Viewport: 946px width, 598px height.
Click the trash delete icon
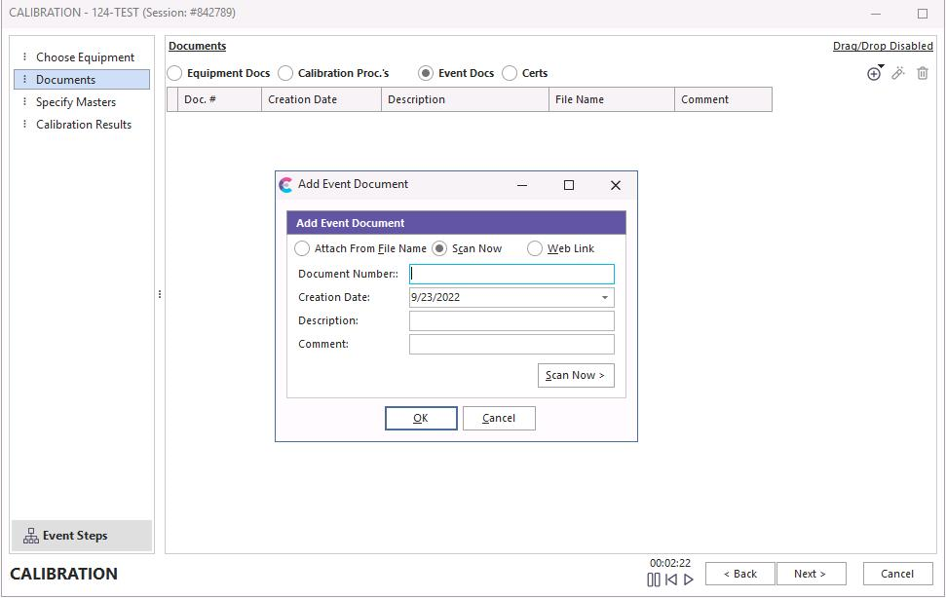(x=923, y=73)
